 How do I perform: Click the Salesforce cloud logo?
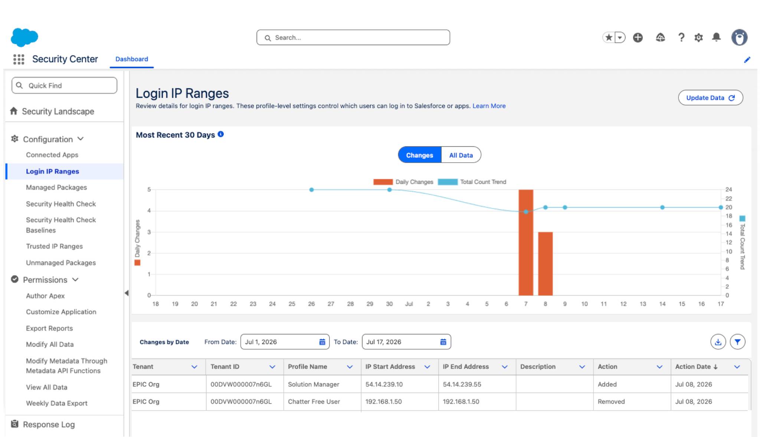(x=24, y=37)
